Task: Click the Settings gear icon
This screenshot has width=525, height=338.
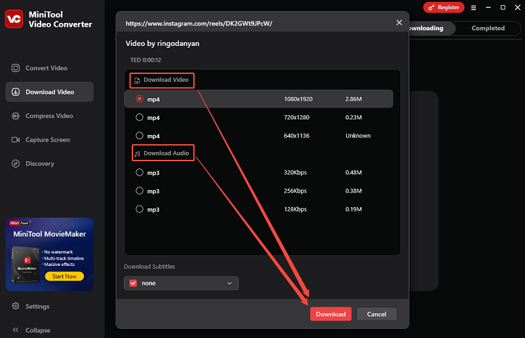Action: point(16,306)
